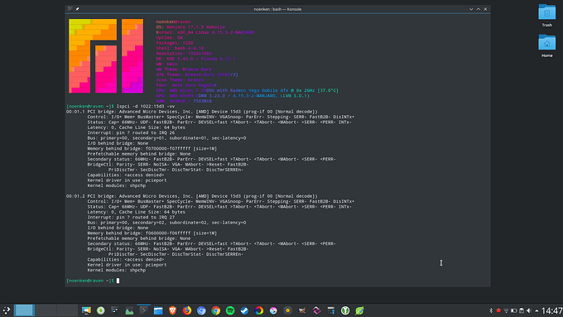Click the 'Shell: bash 4.4.18' line
563x317 pixels.
[x=180, y=48]
